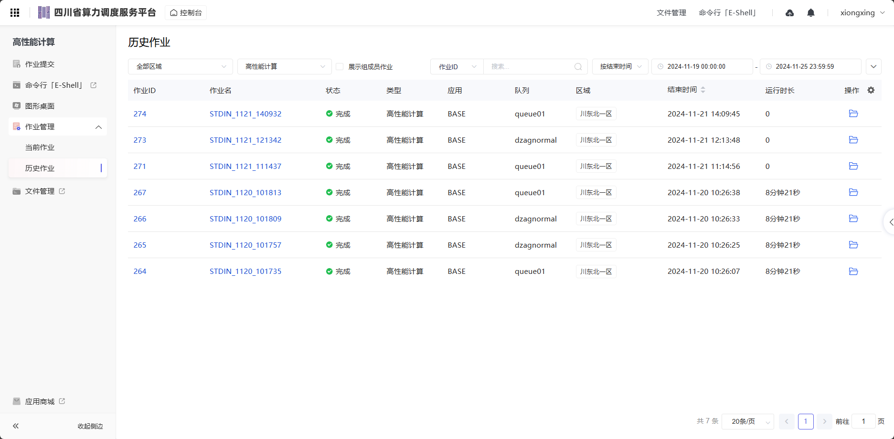Select 历史作业 submenu item
The image size is (894, 439).
(x=58, y=168)
